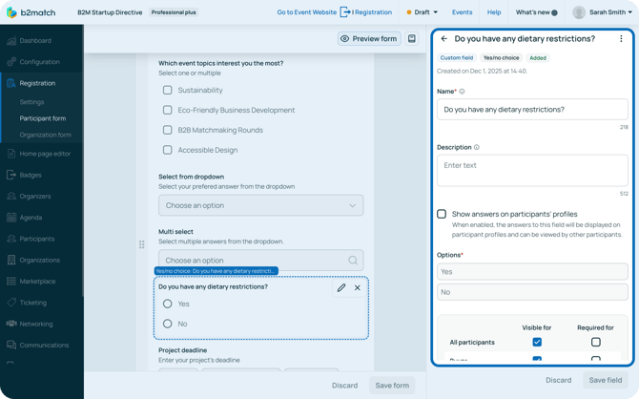The width and height of the screenshot is (639, 399).
Task: Click the pencil edit icon on dietary field
Action: click(x=341, y=287)
